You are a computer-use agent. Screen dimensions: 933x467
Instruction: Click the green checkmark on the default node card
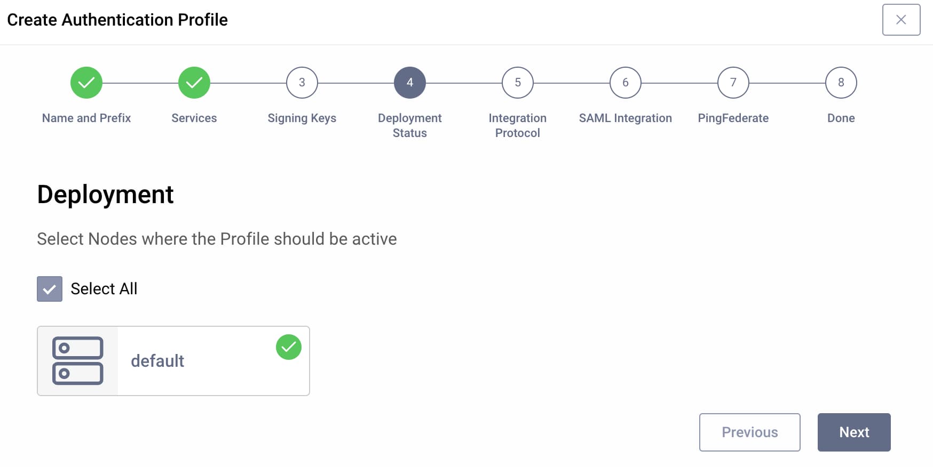click(x=289, y=347)
